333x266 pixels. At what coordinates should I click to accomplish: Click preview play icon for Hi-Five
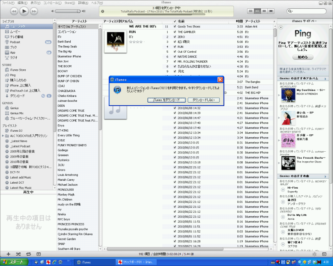coord(283,190)
